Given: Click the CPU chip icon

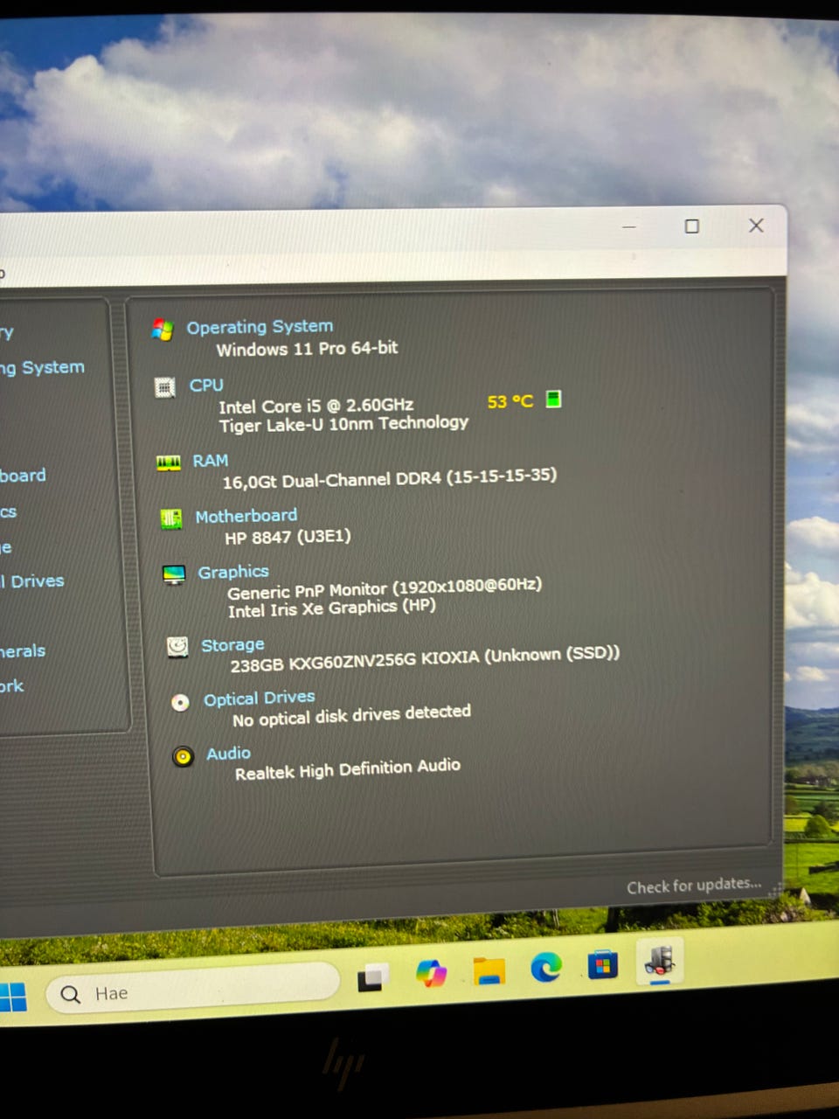Looking at the screenshot, I should [x=164, y=387].
